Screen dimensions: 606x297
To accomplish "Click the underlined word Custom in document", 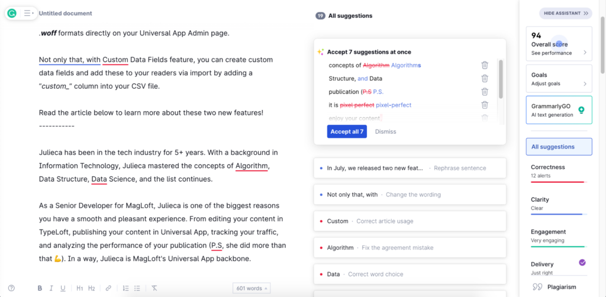I will (115, 60).
